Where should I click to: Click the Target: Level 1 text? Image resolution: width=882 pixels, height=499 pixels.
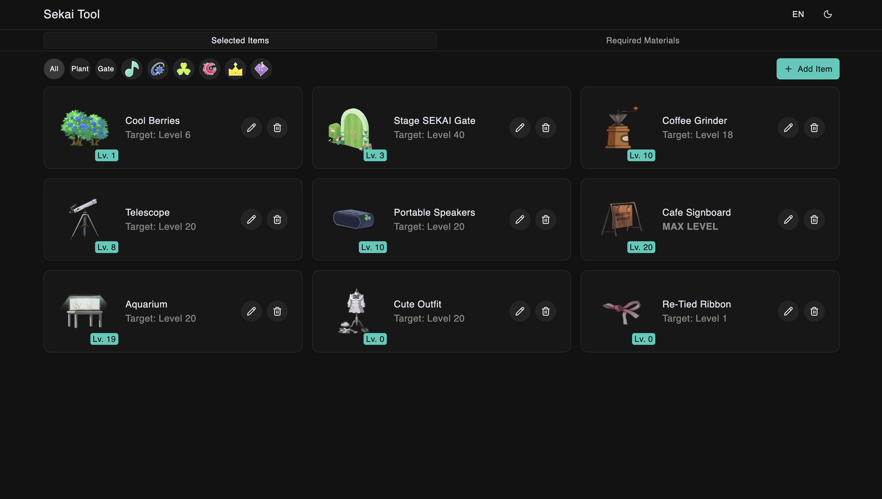(694, 318)
